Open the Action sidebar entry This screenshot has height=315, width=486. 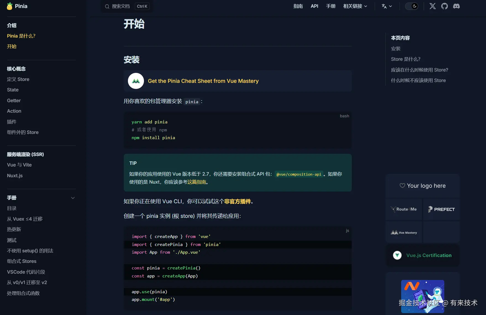tap(14, 111)
